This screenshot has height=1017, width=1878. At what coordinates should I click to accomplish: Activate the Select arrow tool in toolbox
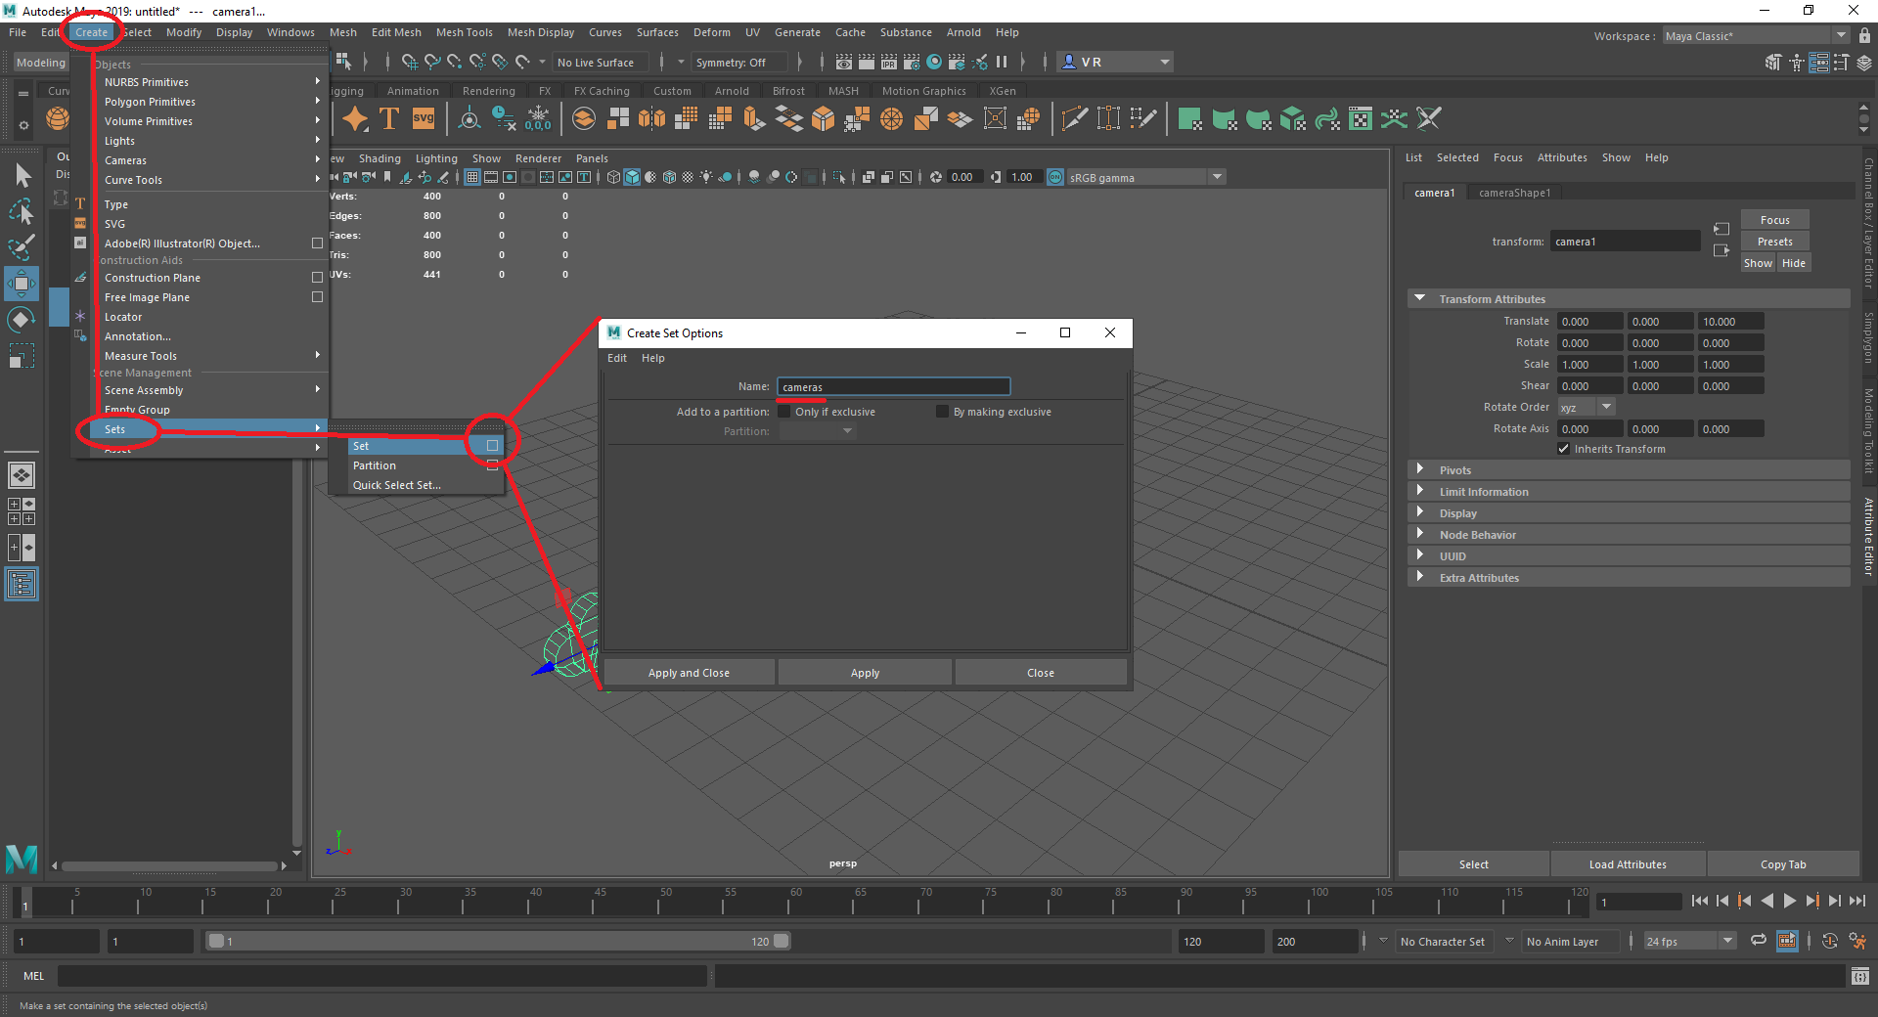pos(22,174)
